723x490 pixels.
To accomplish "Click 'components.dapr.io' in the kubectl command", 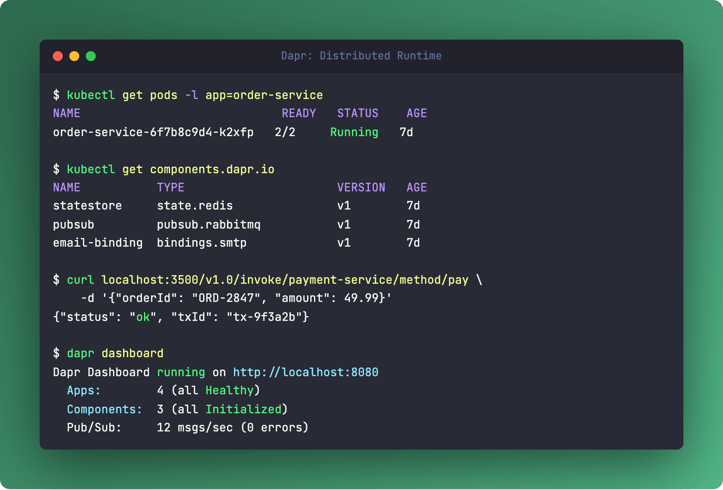I will (x=212, y=169).
